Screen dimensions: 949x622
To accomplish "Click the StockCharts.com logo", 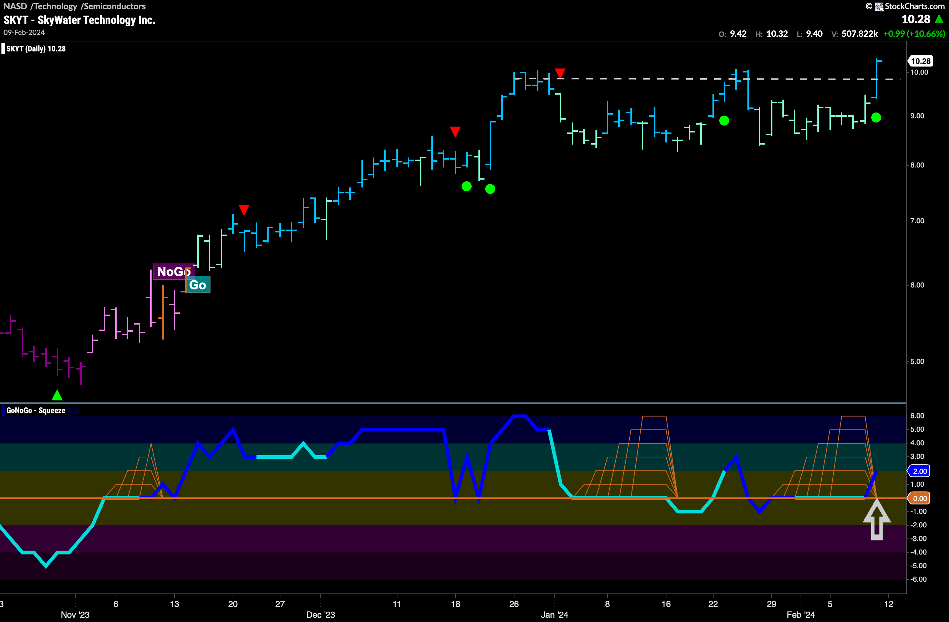I will 905,6.
